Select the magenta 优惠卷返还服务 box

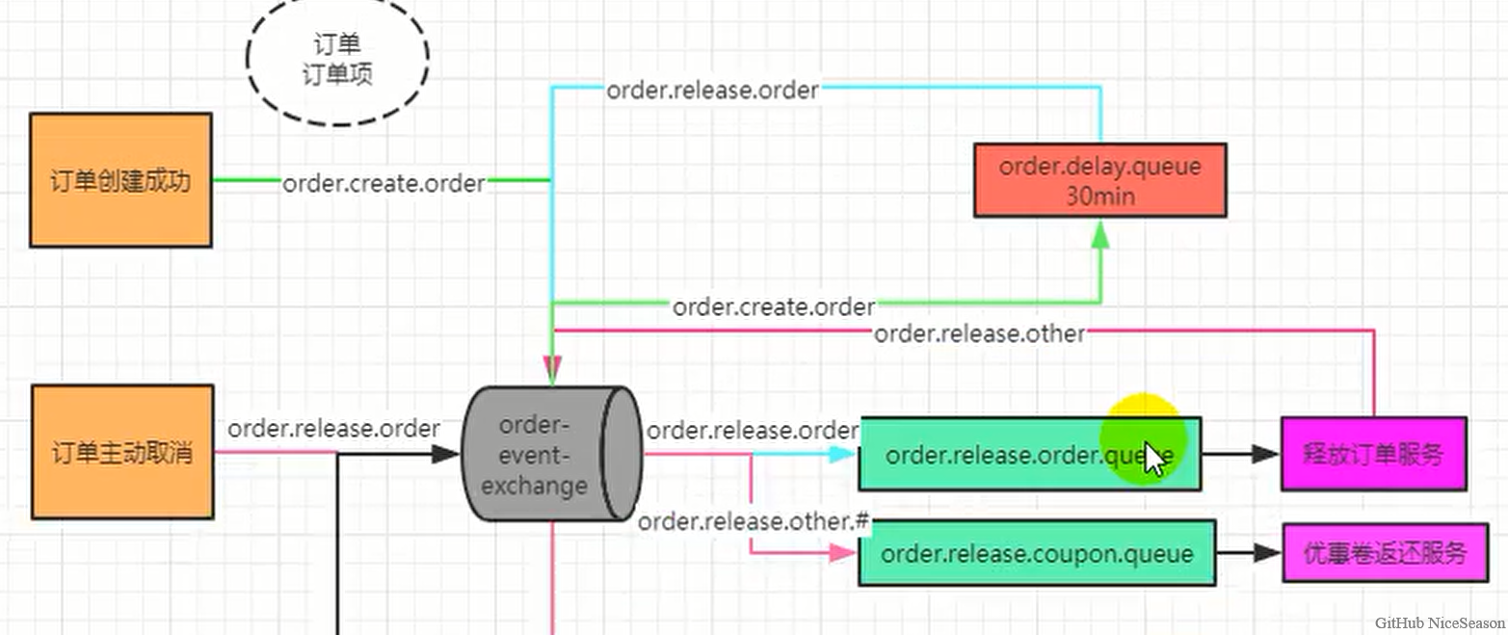click(x=1384, y=553)
